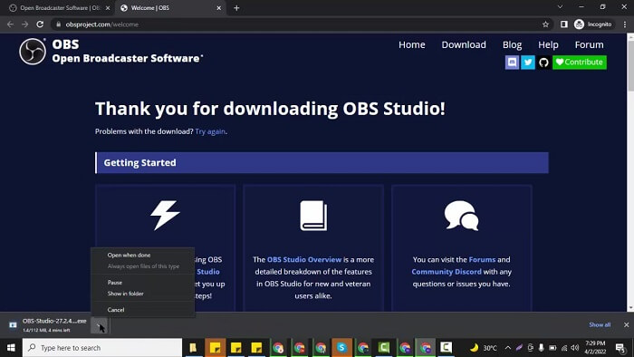634x357 pixels.
Task: Open a new browser tab
Action: (x=236, y=8)
